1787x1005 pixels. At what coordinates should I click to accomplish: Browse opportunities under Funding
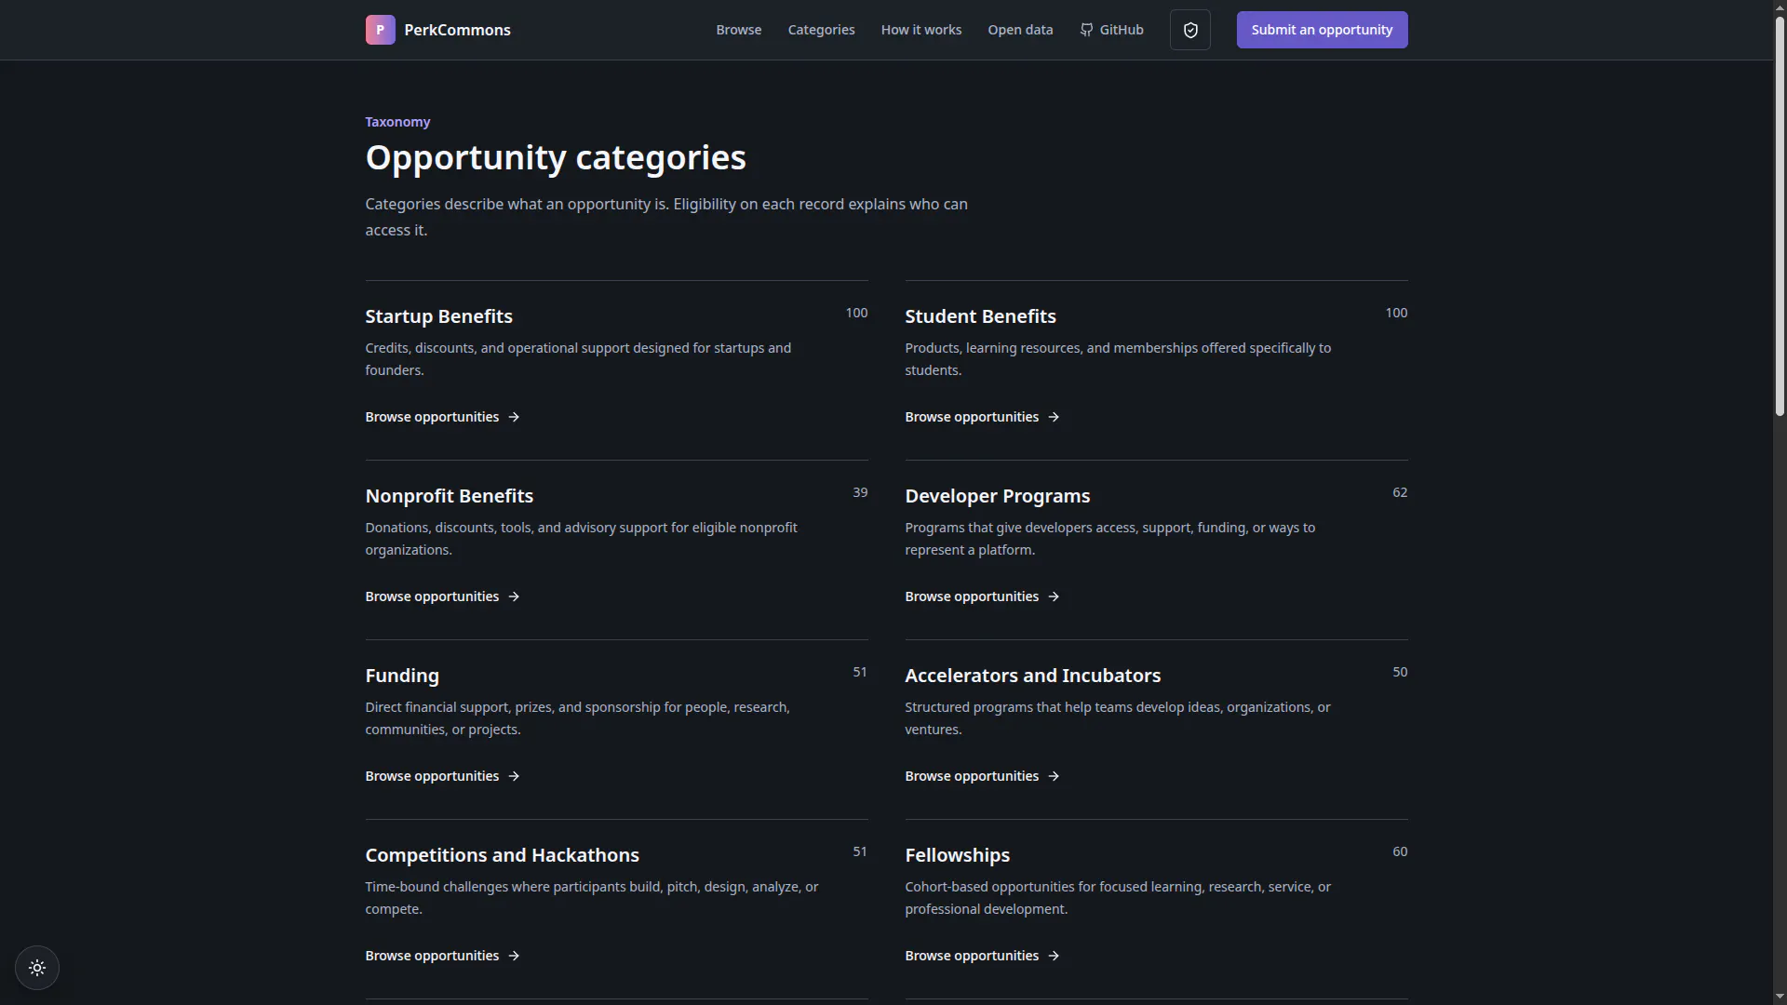point(442,776)
